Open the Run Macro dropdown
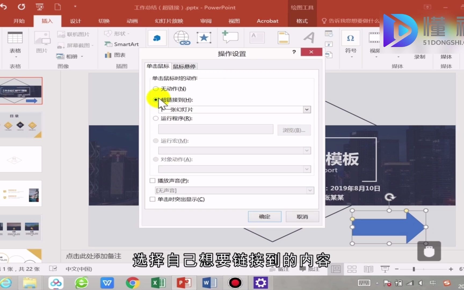Image resolution: width=464 pixels, height=290 pixels. tap(307, 151)
